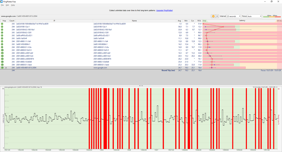Viewport: 282px width, 152px height.
Task: Click graph icon beside hop 16
Action: click(6, 68)
